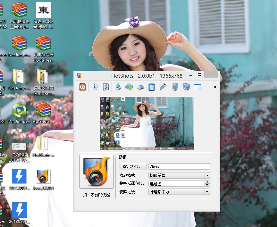Open preferences via the checklist icon
Viewport: 277px width, 227px height.
click(106, 87)
